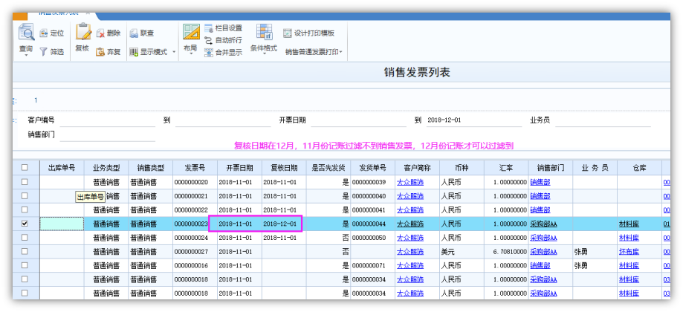Click the 发票号 column header
The image size is (683, 312).
[x=195, y=168]
